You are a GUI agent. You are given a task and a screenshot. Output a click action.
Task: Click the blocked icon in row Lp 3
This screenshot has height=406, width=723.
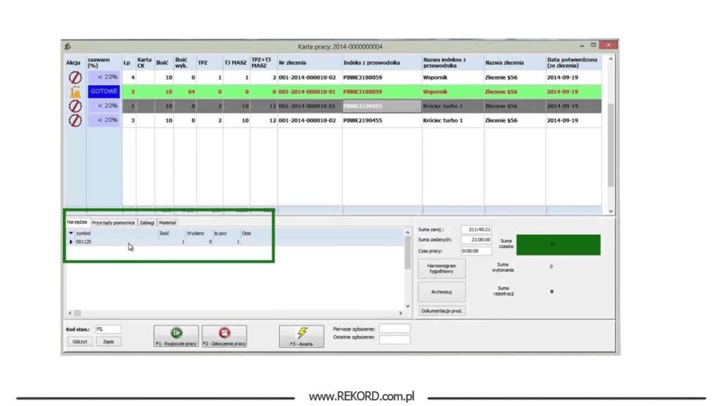point(74,121)
